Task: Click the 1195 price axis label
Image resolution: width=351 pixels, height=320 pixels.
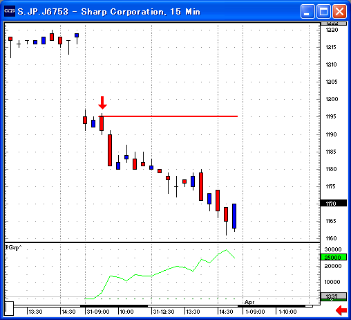Action: pos(331,116)
